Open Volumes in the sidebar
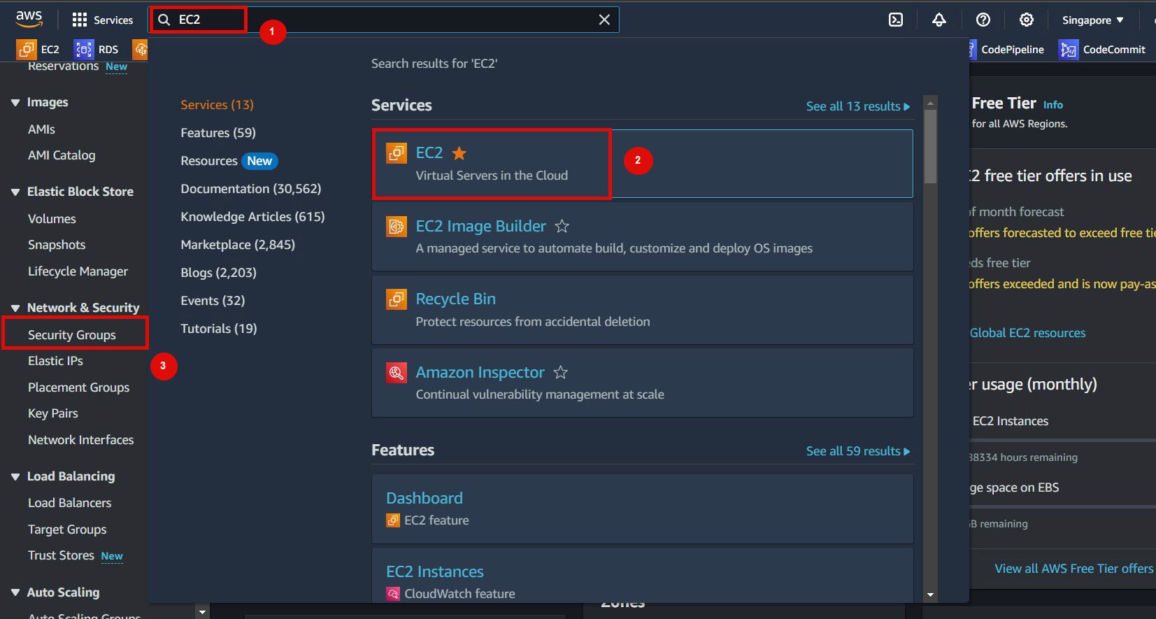Screen dimensions: 1156x619 (x=52, y=219)
